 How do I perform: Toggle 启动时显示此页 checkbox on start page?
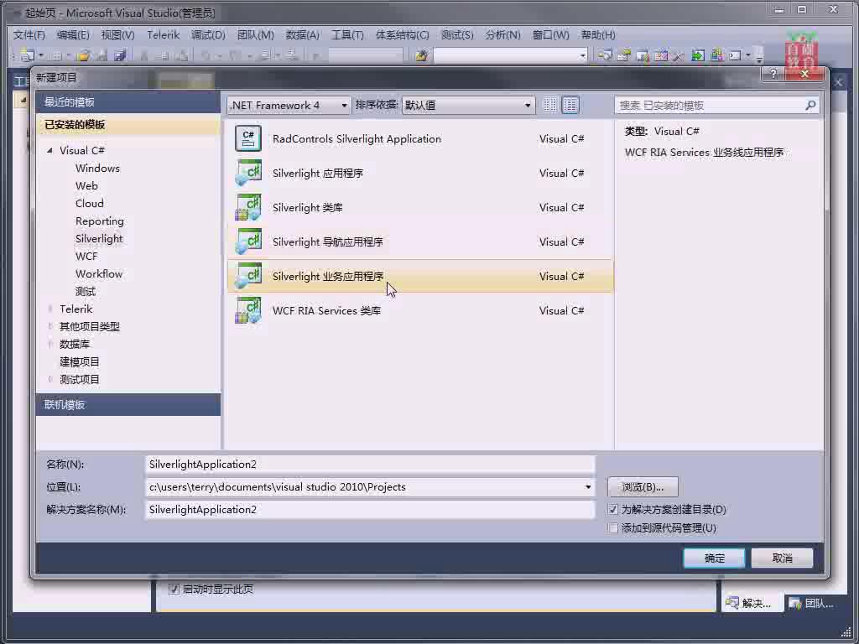tap(174, 589)
